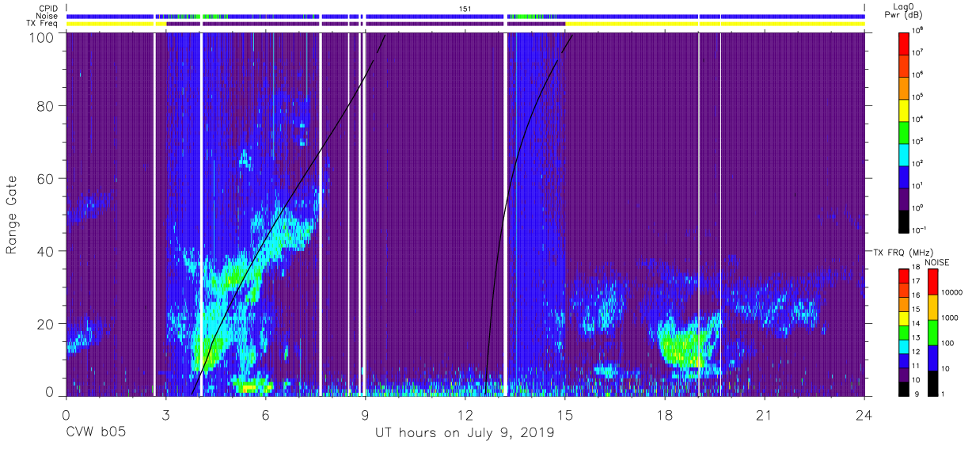This screenshot has width=972, height=449.
Task: Click the x-axis tick label '15'
Action: click(x=565, y=414)
